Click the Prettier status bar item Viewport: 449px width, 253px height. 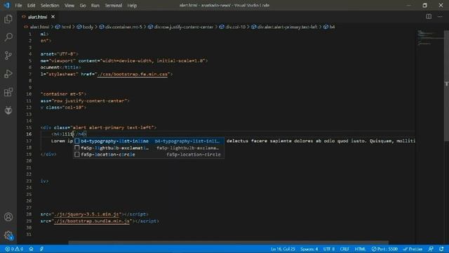coord(413,249)
